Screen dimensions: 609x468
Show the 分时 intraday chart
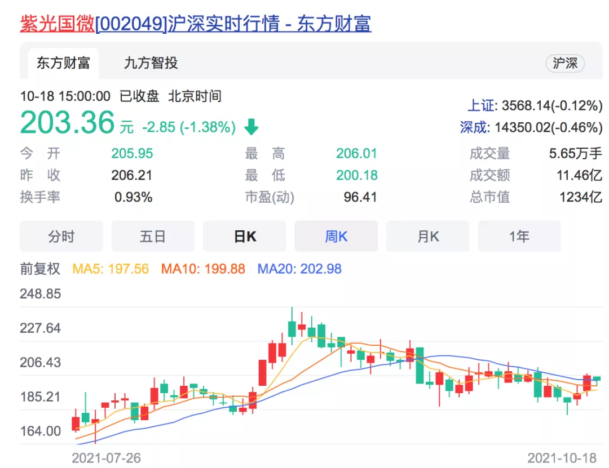(61, 237)
